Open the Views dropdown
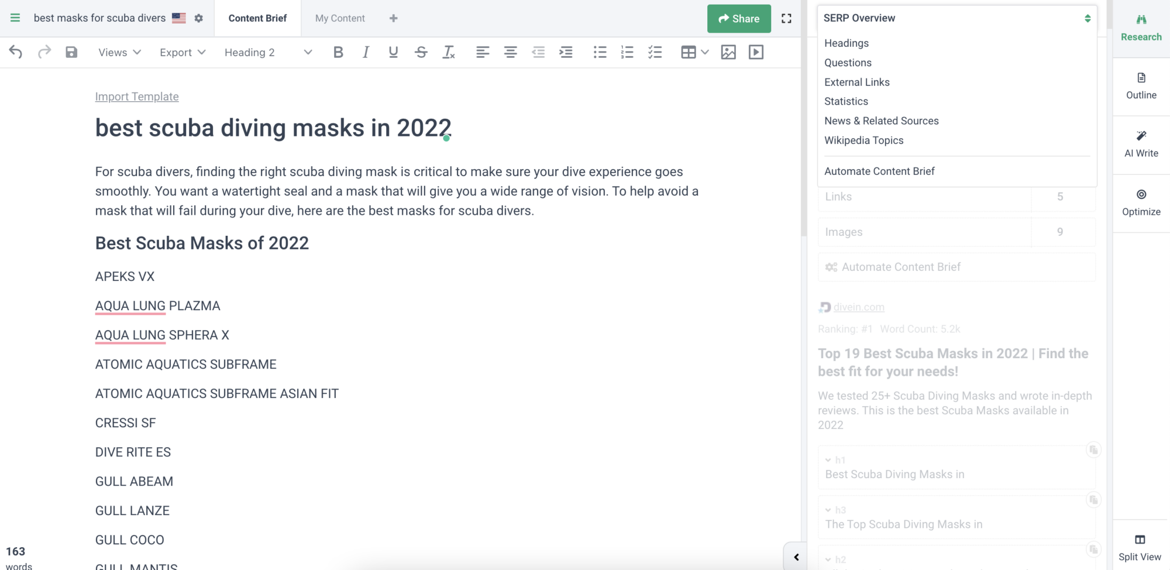Image resolution: width=1170 pixels, height=570 pixels. click(x=119, y=52)
